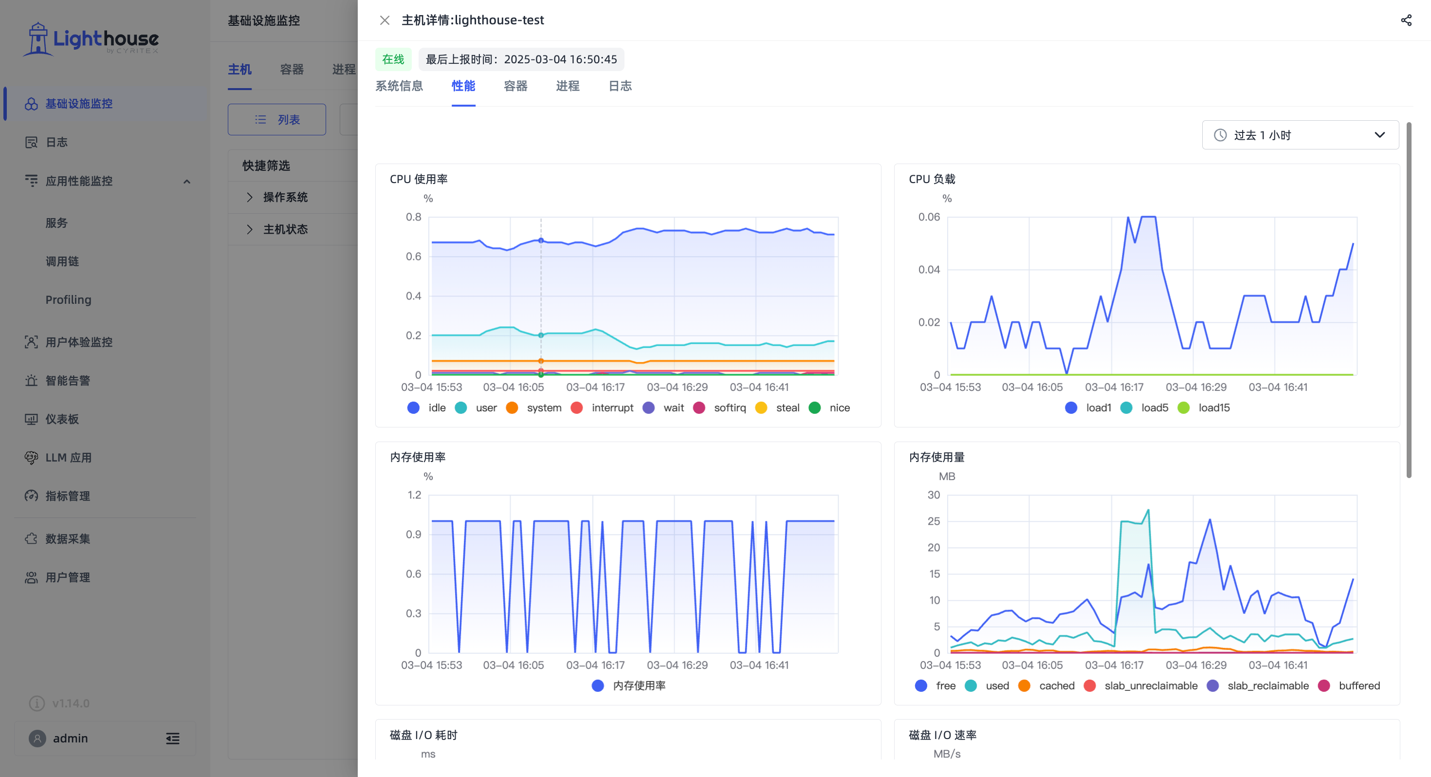
Task: Open the 进程 tab in host details
Action: point(567,86)
